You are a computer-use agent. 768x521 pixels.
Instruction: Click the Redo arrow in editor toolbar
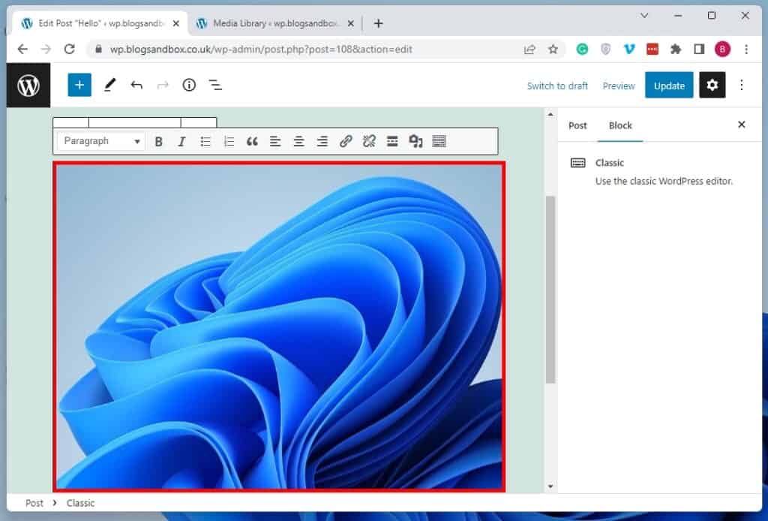click(163, 86)
